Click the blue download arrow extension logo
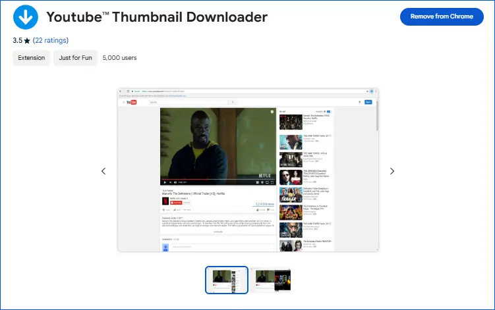The image size is (495, 310). (26, 17)
